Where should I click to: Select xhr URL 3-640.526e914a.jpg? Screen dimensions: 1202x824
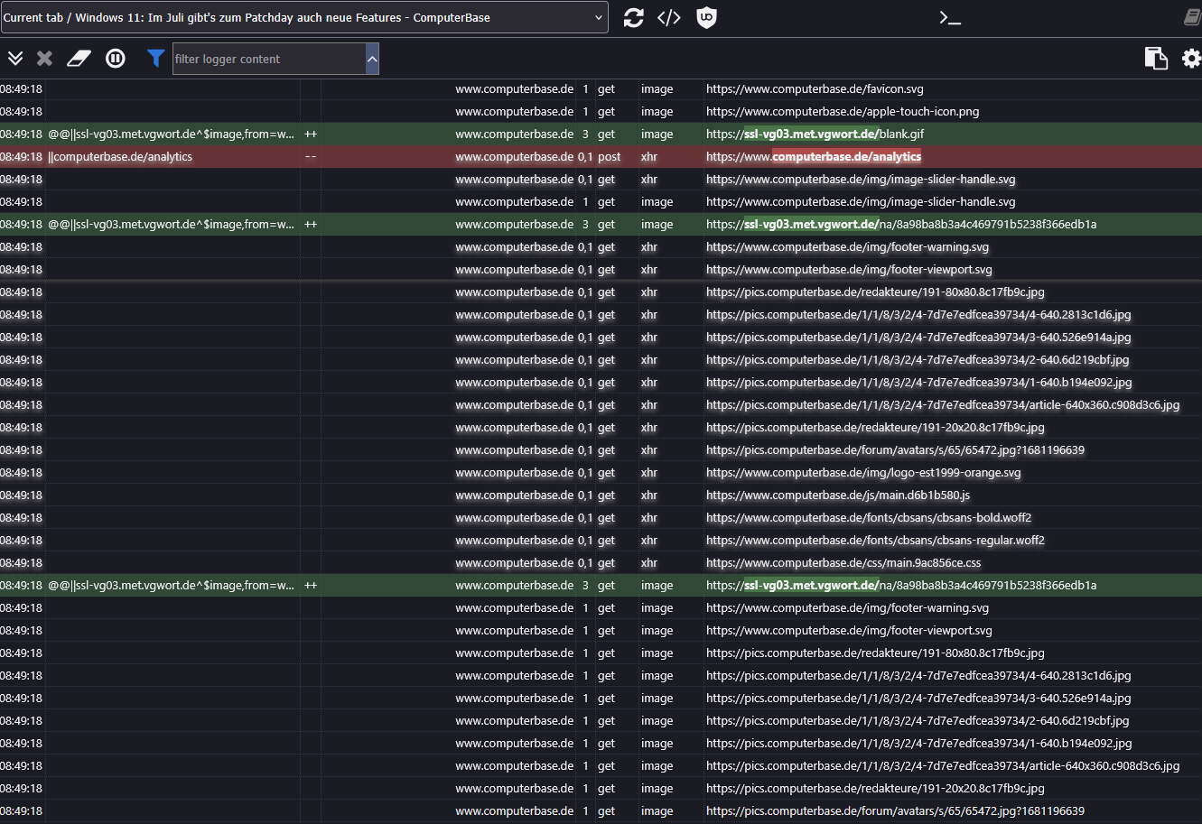pos(918,338)
